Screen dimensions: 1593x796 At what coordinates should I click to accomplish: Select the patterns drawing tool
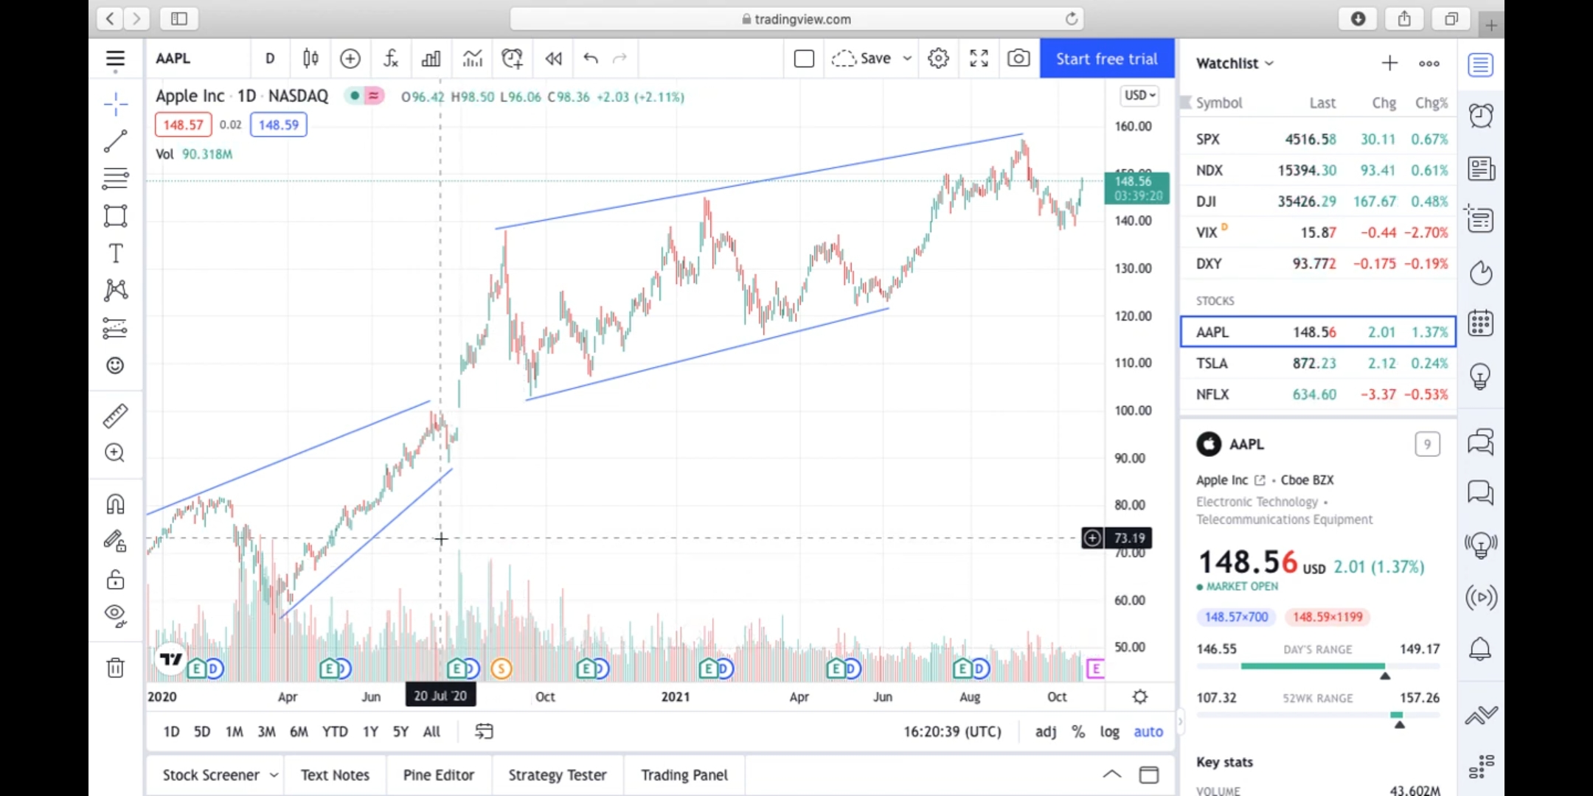coord(115,290)
